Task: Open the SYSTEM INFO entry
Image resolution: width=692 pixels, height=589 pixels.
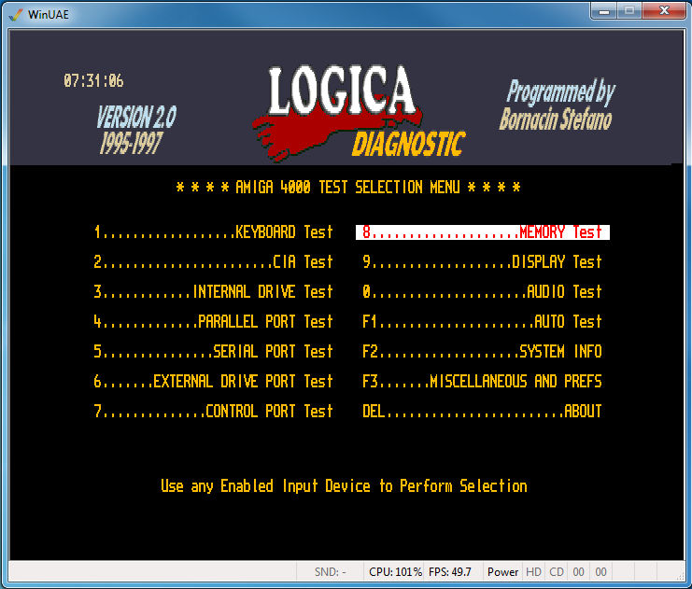Action: 482,352
